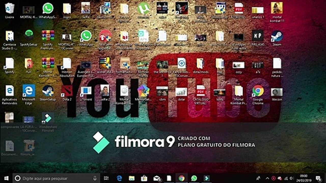Launch the Dota 2 desktop shortcut
This screenshot has width=326, height=183.
pyautogui.click(x=67, y=93)
